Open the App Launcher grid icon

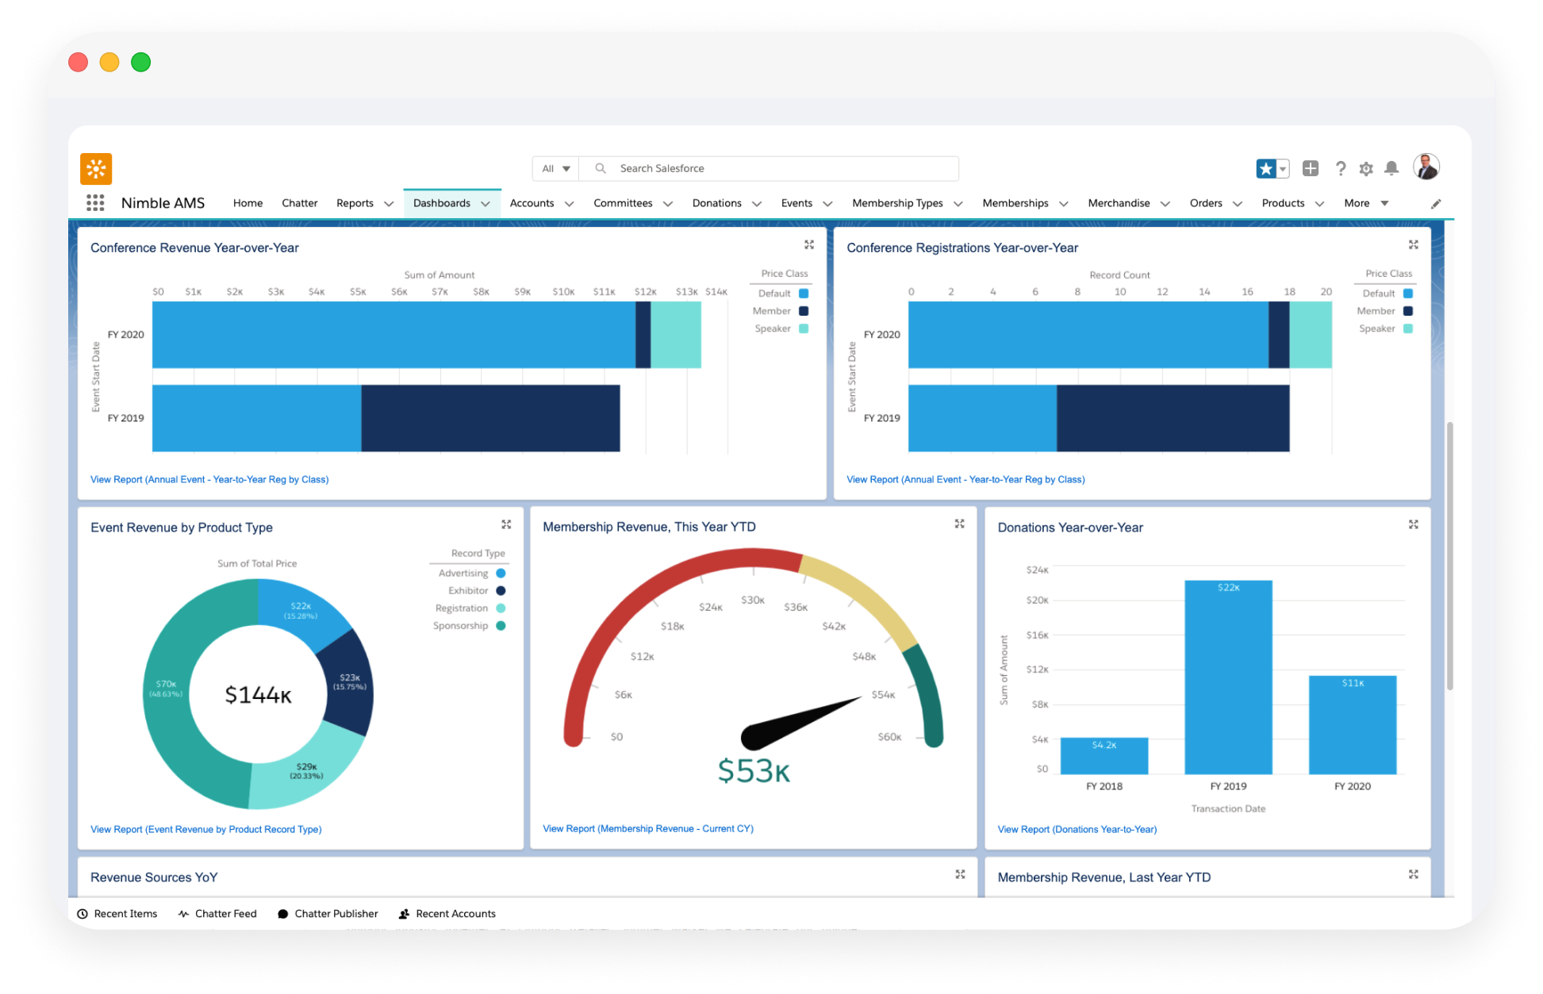(x=95, y=203)
